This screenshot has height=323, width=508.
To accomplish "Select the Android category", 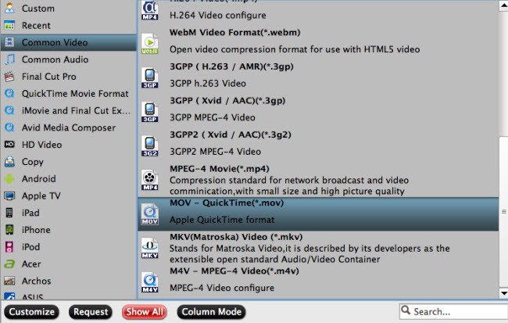I will coord(68,178).
